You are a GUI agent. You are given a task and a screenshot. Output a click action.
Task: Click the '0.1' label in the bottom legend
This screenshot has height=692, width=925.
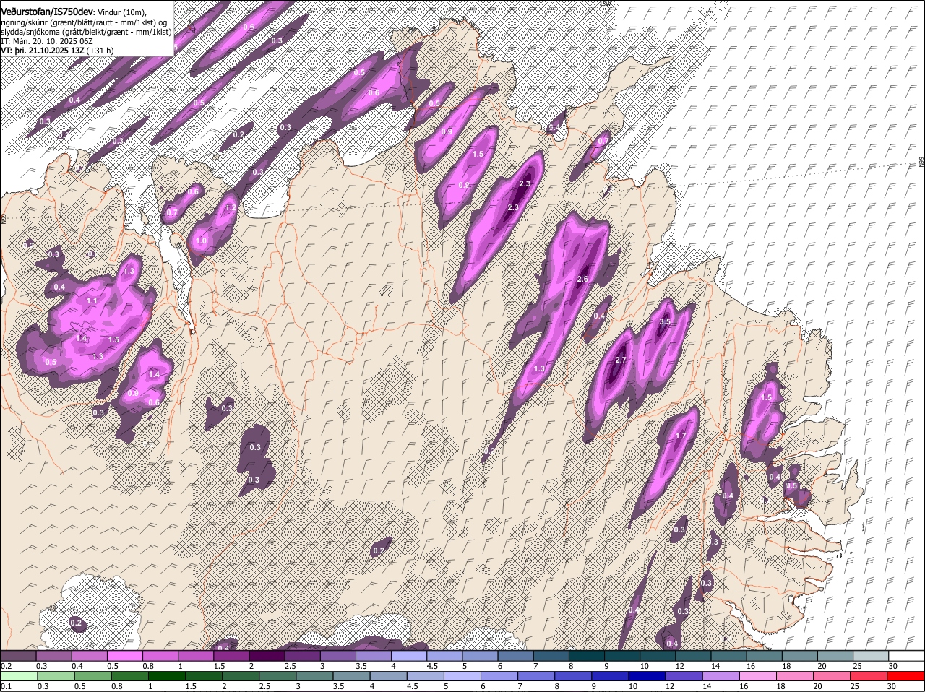click(x=6, y=686)
